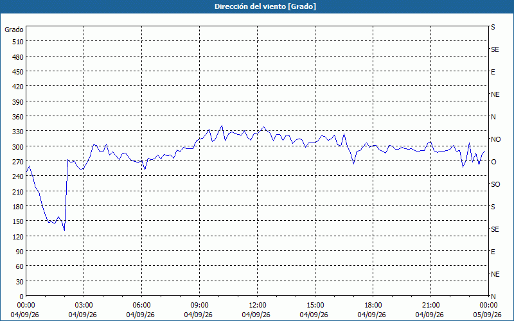
Task: Select the 90 value on the degree axis
Action: pos(20,252)
